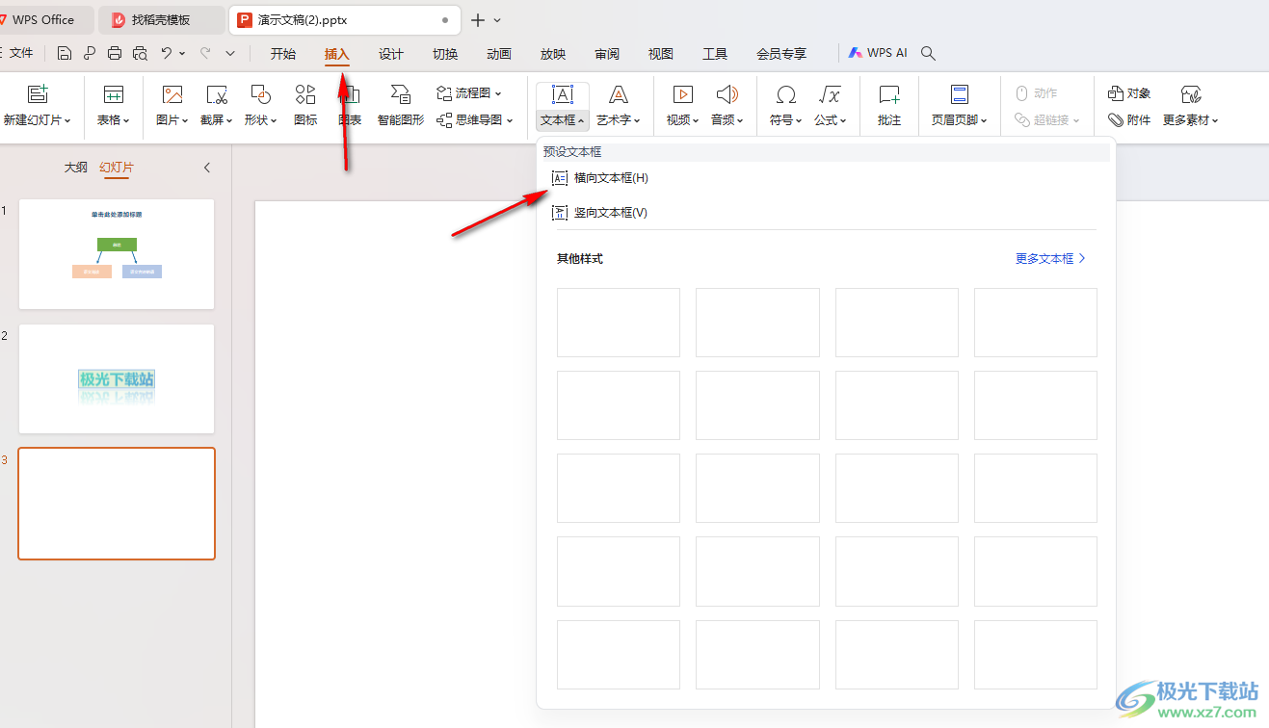The image size is (1269, 728).
Task: Insert a Smart Graphic (智能图形)
Action: coord(401,105)
